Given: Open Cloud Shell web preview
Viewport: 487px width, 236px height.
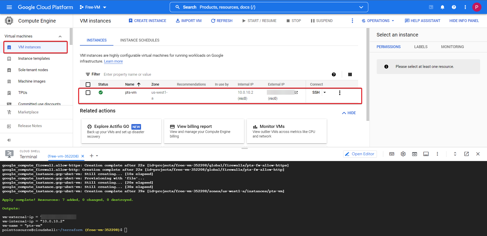Looking at the screenshot, I should [414, 154].
